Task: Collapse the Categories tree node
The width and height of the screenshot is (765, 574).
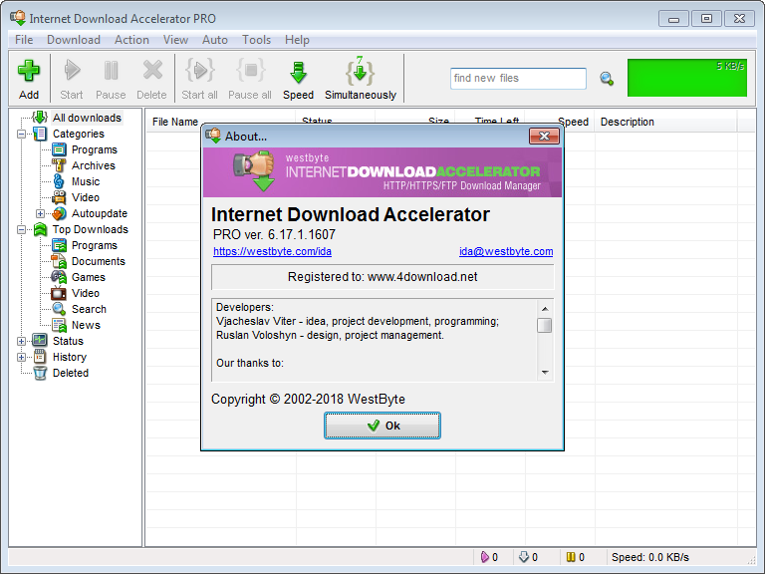Action: [22, 134]
